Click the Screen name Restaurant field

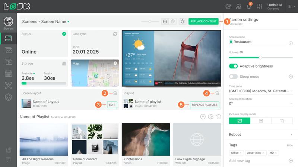[257, 42]
